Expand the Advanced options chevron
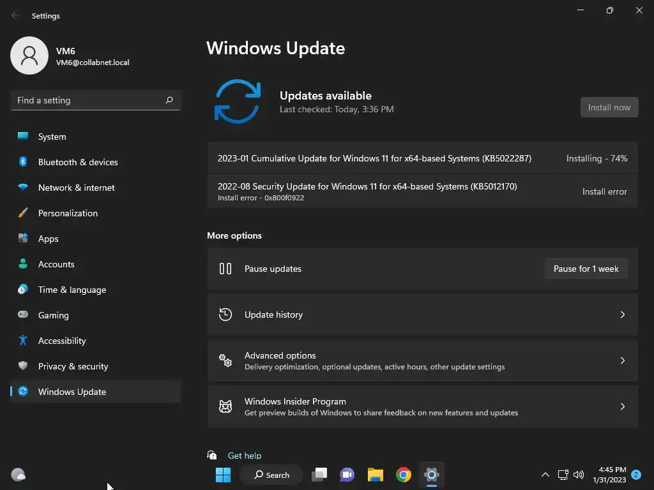 622,360
